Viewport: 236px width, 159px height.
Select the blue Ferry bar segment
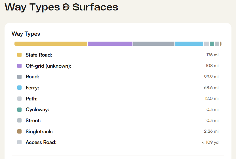click(x=189, y=44)
